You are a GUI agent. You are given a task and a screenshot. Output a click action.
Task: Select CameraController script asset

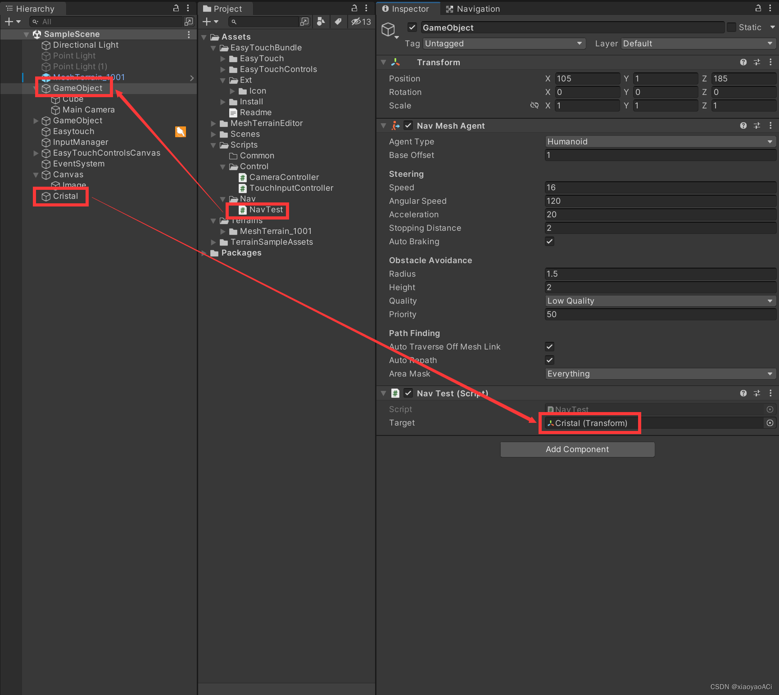click(284, 177)
